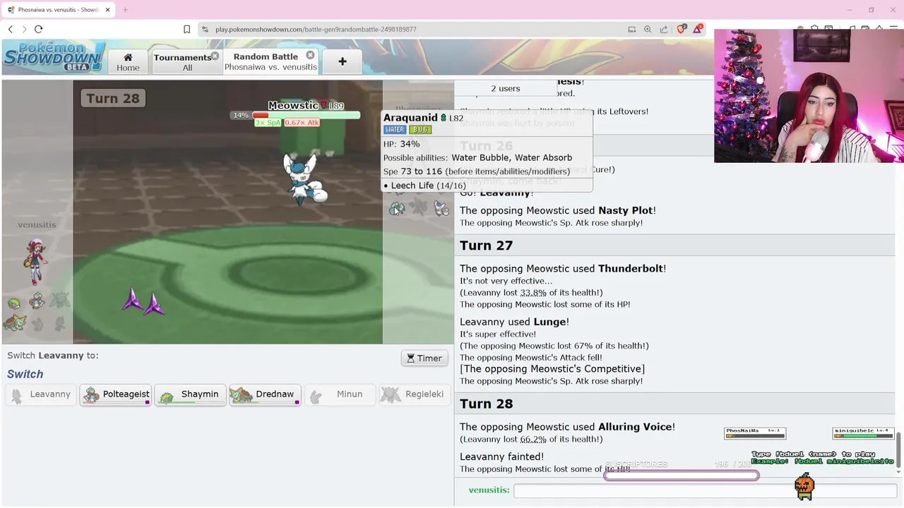This screenshot has height=508, width=904.
Task: Open the Brave Shields lion icon
Action: 682,29
